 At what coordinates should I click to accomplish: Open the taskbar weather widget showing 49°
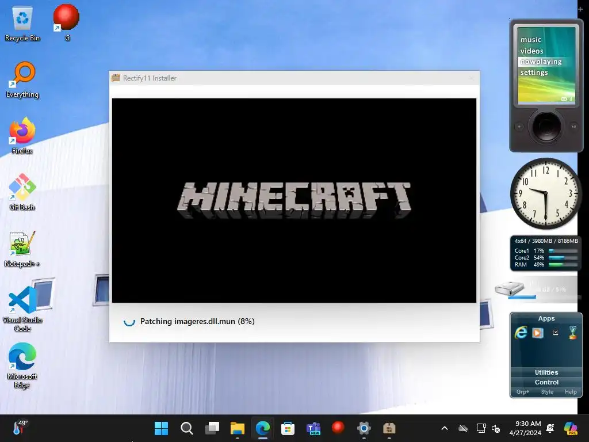pos(20,428)
